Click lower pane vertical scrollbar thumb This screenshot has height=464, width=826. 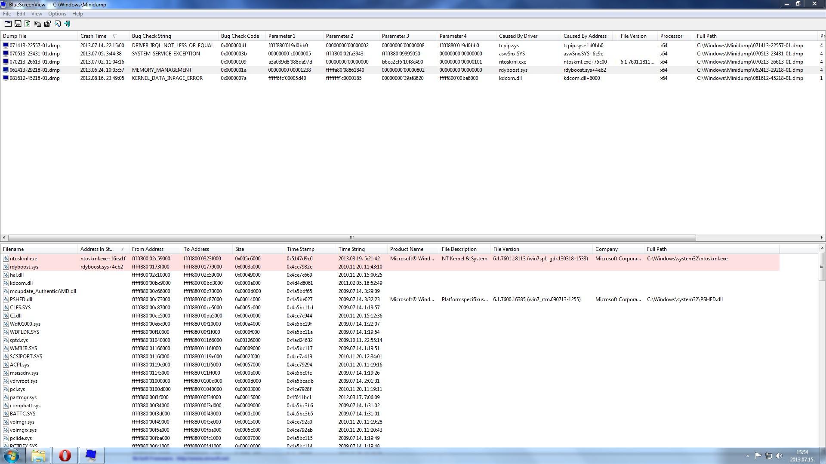(822, 266)
